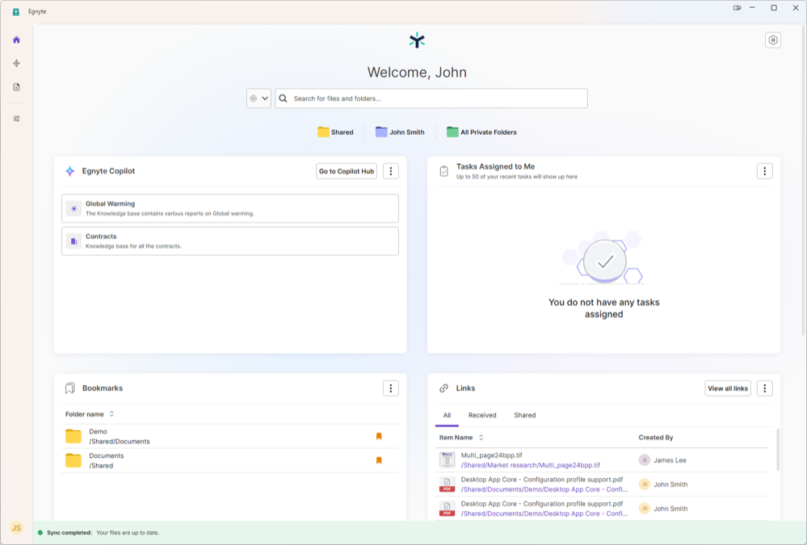Switch to the Received links tab

click(482, 415)
